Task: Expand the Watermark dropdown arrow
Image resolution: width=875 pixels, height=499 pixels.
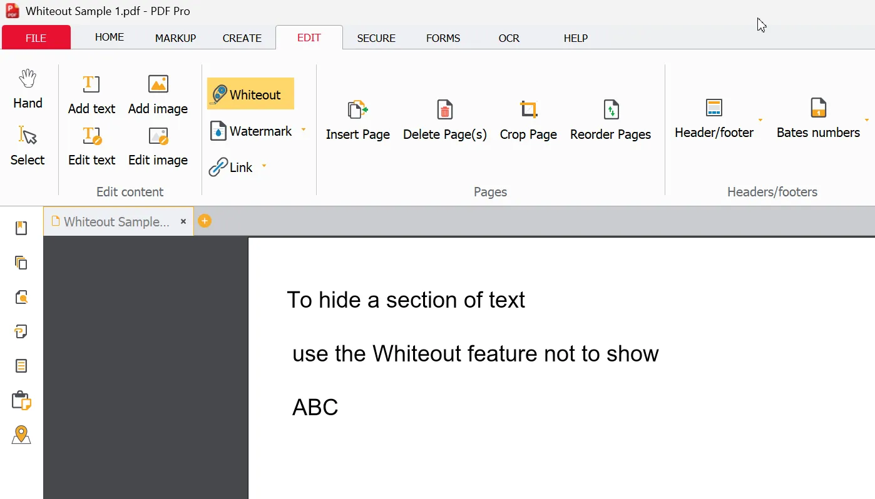Action: [x=304, y=130]
